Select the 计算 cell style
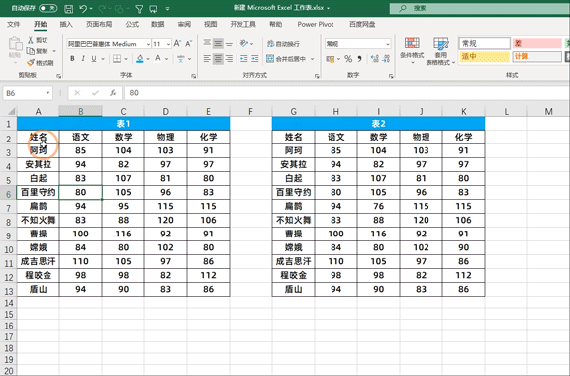570x376 pixels. click(537, 56)
